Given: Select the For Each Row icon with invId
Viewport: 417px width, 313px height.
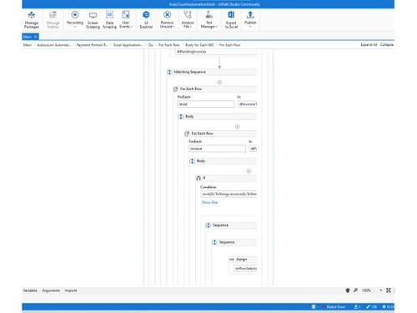Looking at the screenshot, I should coord(175,89).
